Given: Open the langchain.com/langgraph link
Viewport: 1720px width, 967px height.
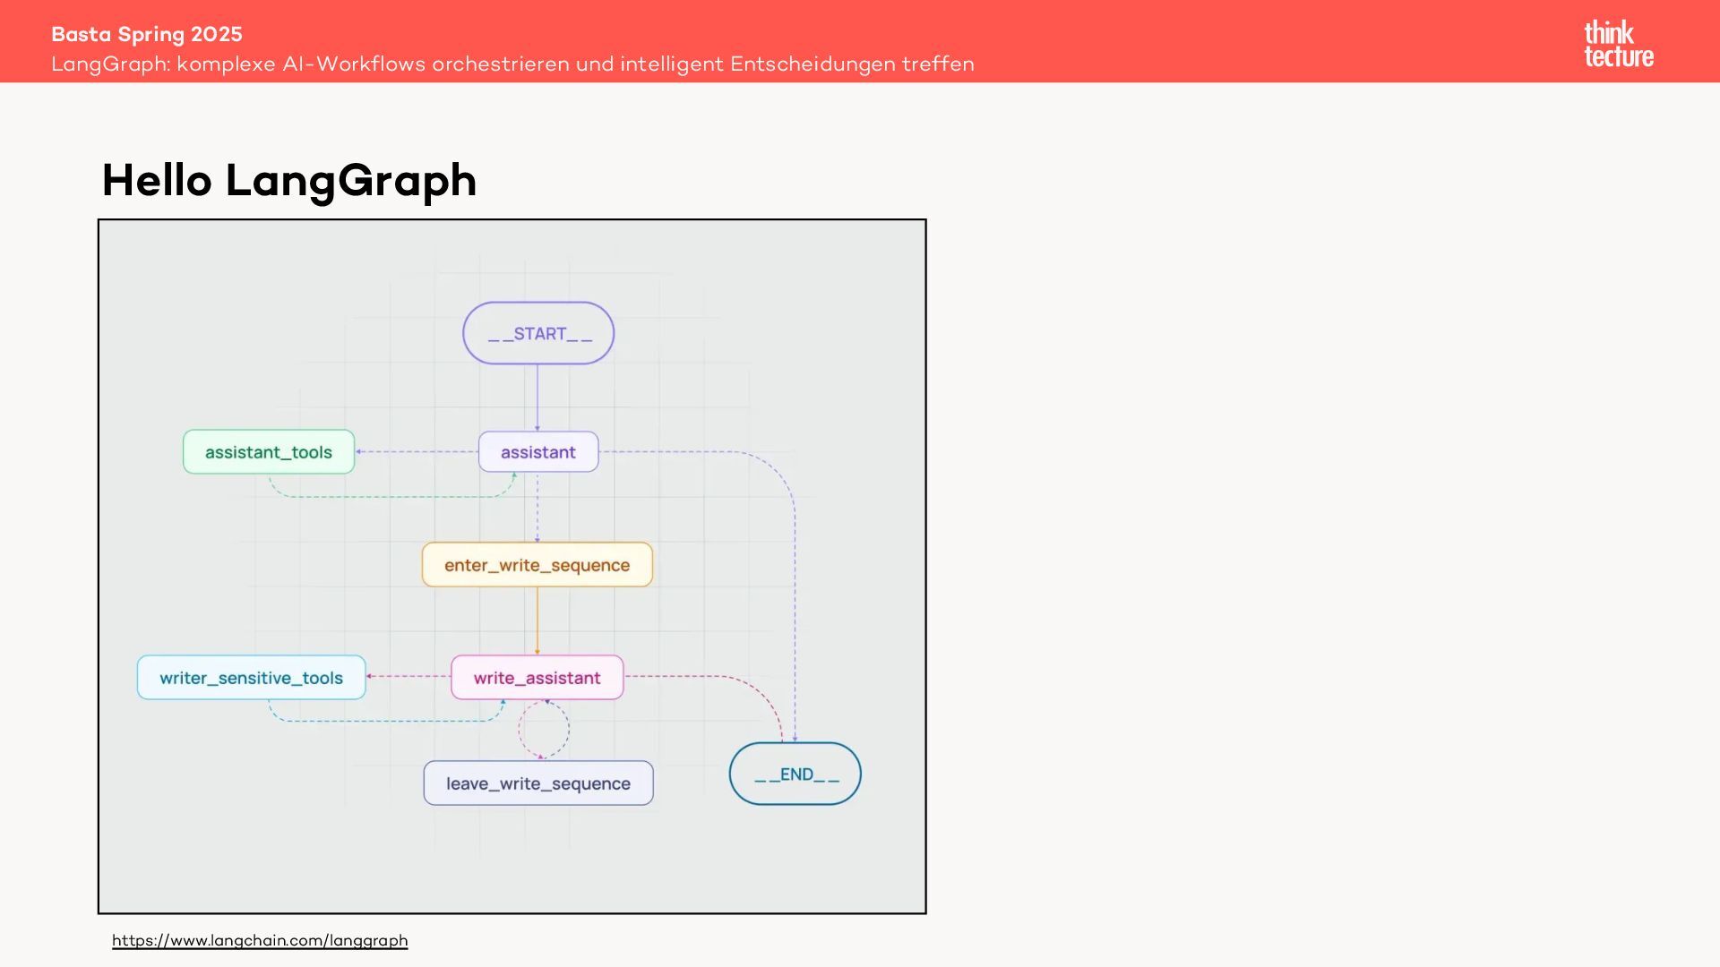Looking at the screenshot, I should [260, 940].
